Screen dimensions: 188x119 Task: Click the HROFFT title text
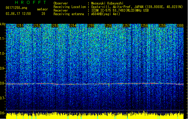point(30,2)
